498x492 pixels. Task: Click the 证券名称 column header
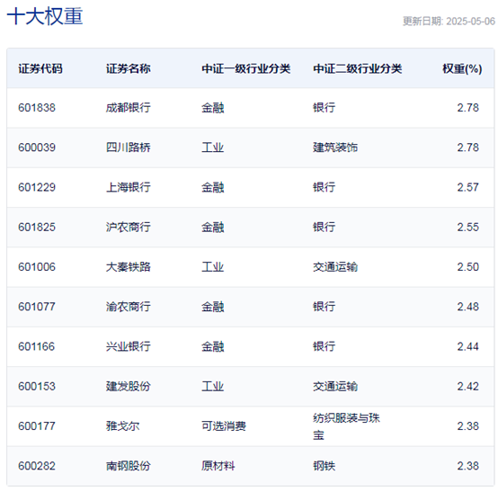[x=129, y=68]
